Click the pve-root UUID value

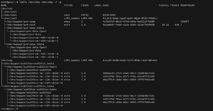click(x=129, y=25)
